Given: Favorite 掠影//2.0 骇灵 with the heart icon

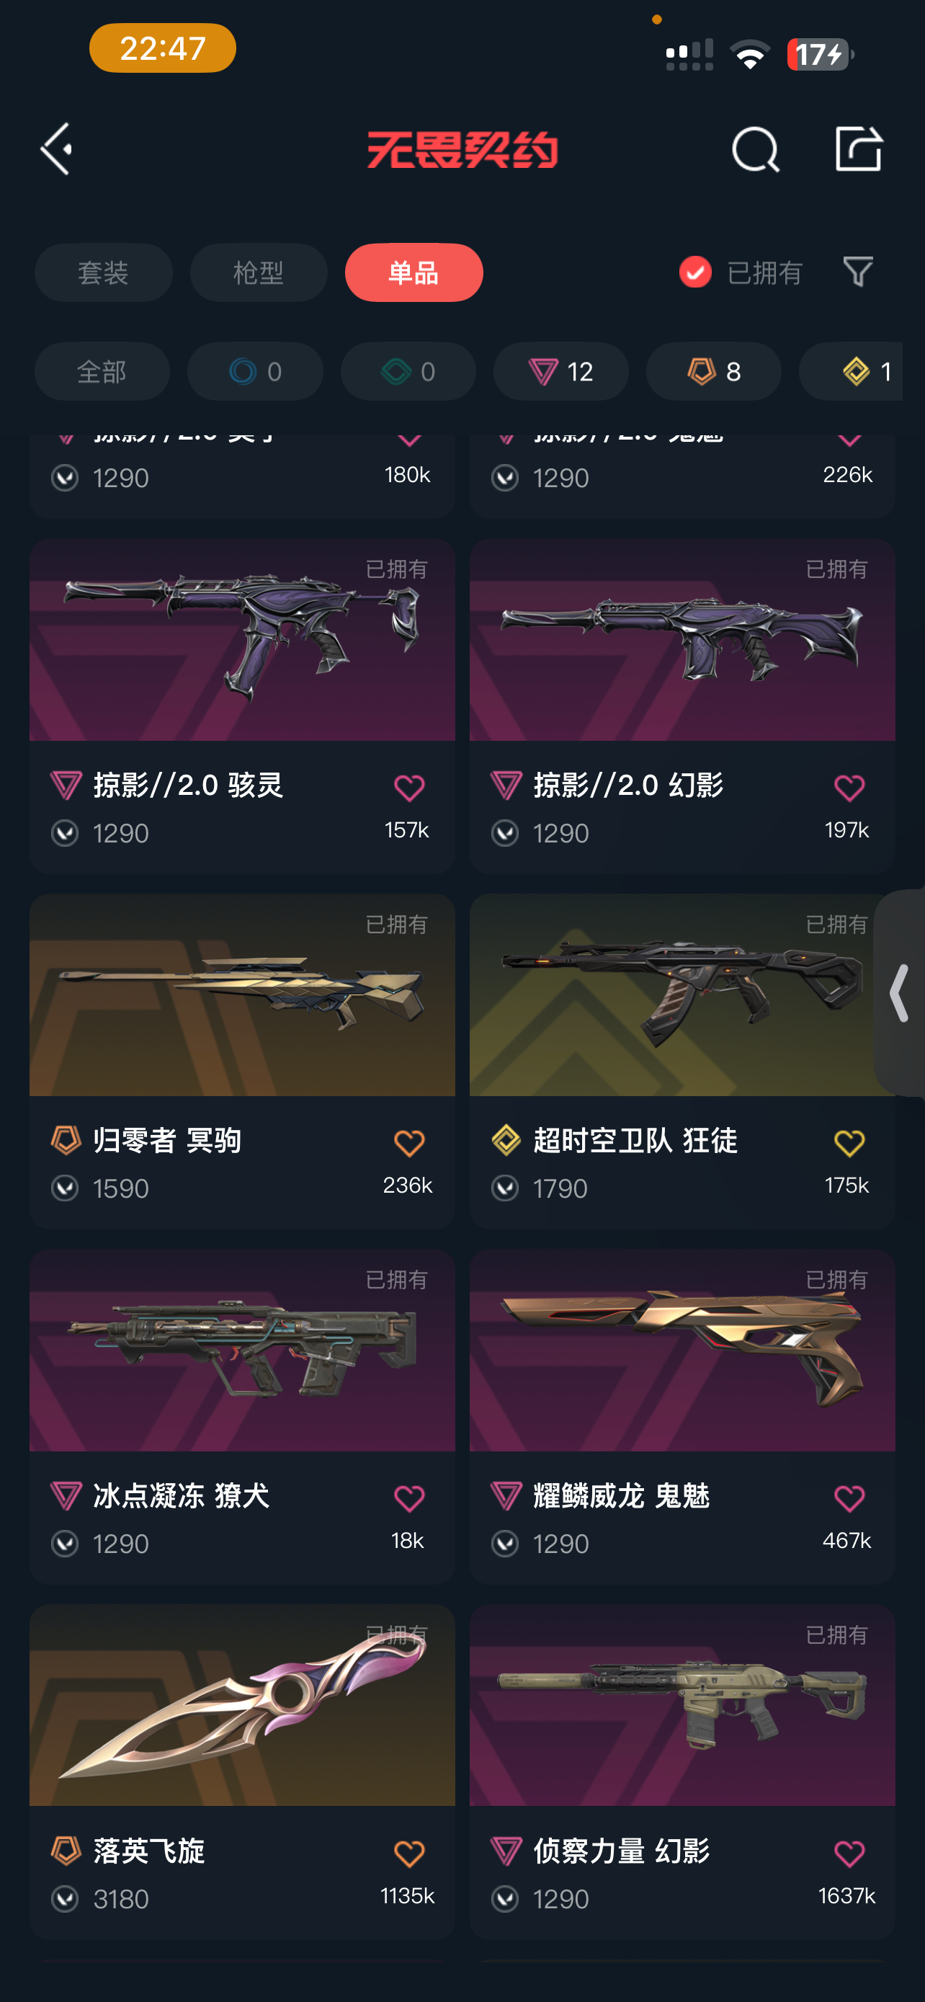Looking at the screenshot, I should 409,788.
